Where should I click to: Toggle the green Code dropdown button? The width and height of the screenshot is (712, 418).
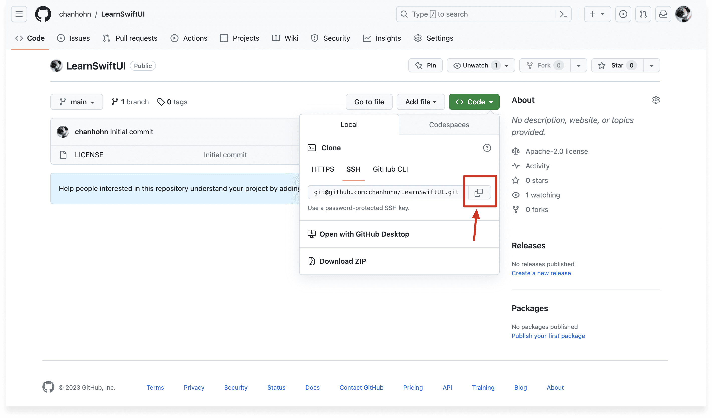[x=474, y=102]
